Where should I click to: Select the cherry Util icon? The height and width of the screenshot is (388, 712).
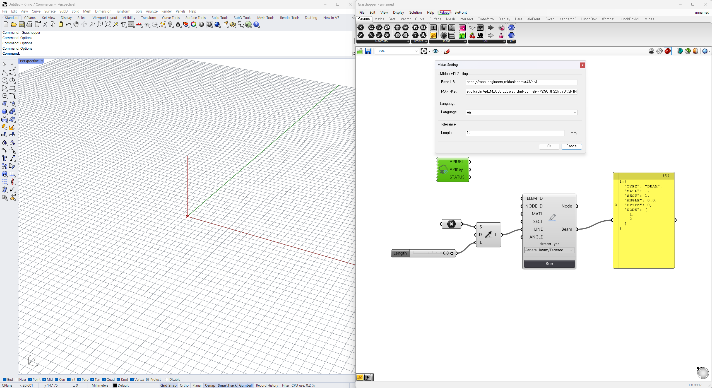[472, 35]
